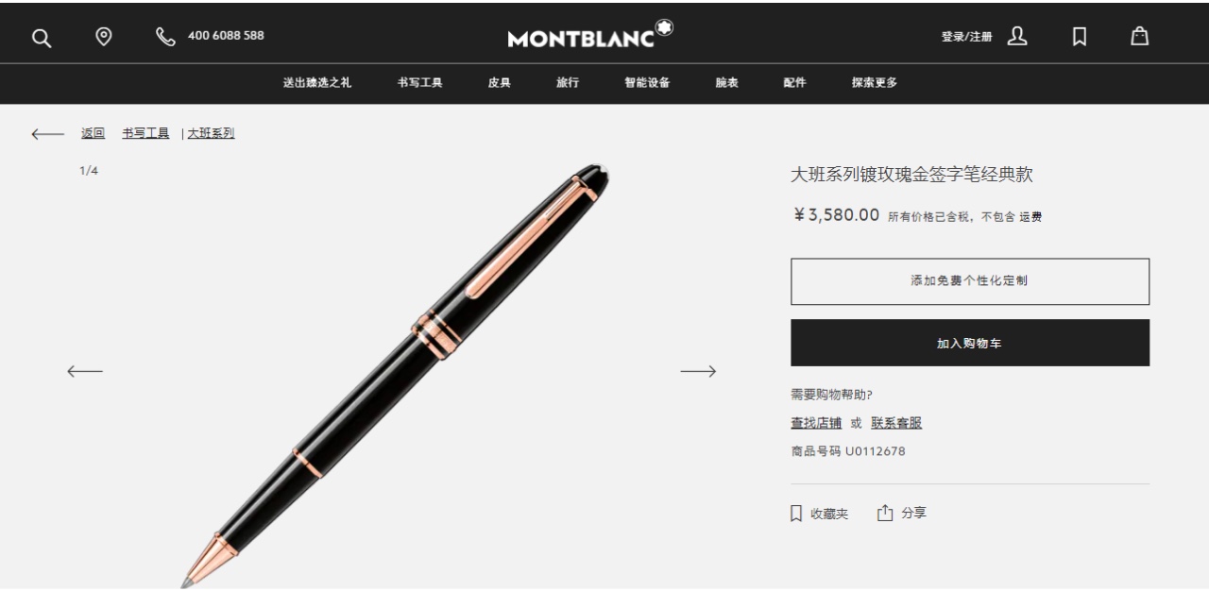Click the 大班系列 breadcrumb link

coord(211,133)
